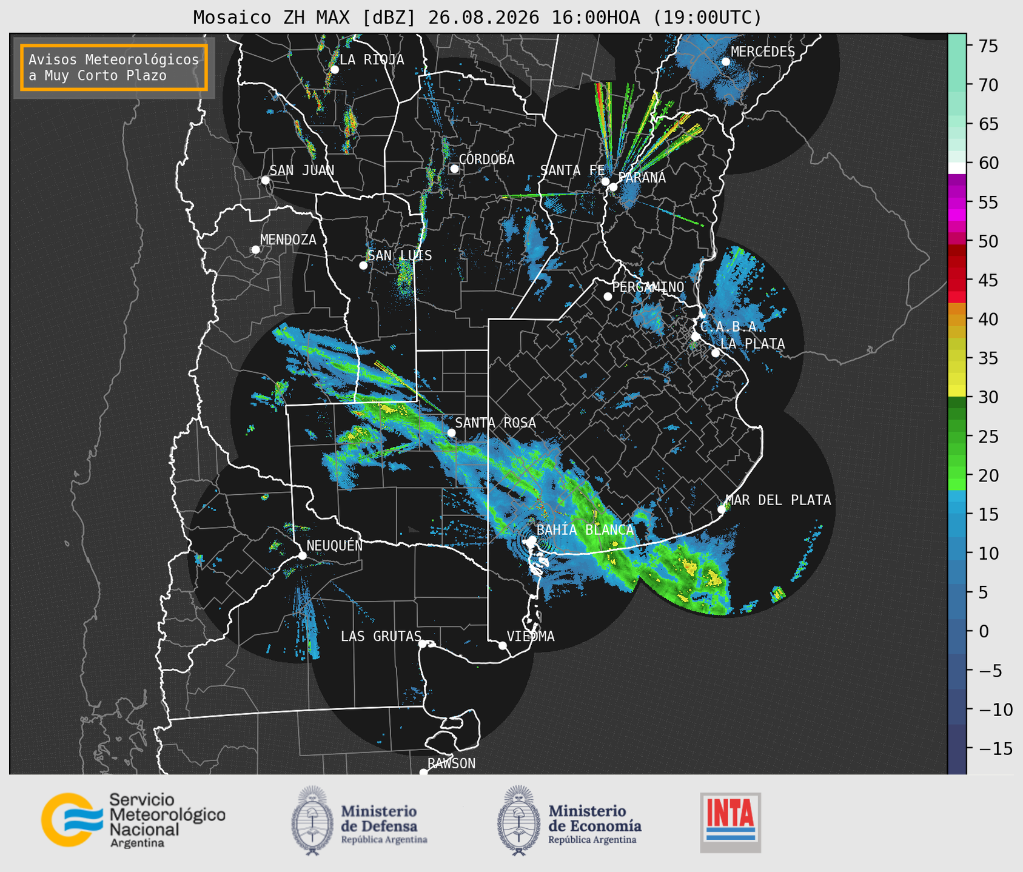Screen dimensions: 1023x872
Task: Click the Neuquén city marker dot
Action: point(302,555)
